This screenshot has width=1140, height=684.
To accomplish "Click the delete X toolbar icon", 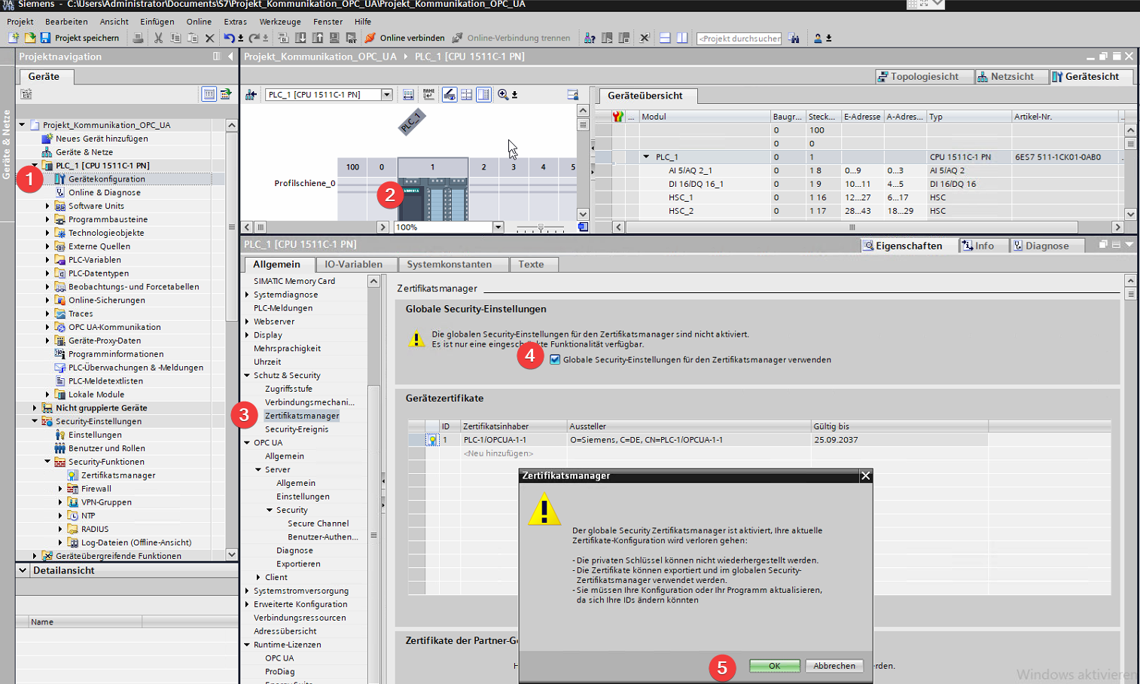I will pyautogui.click(x=209, y=38).
